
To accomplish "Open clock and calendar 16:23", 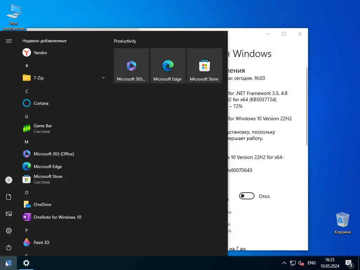I will coord(330,263).
